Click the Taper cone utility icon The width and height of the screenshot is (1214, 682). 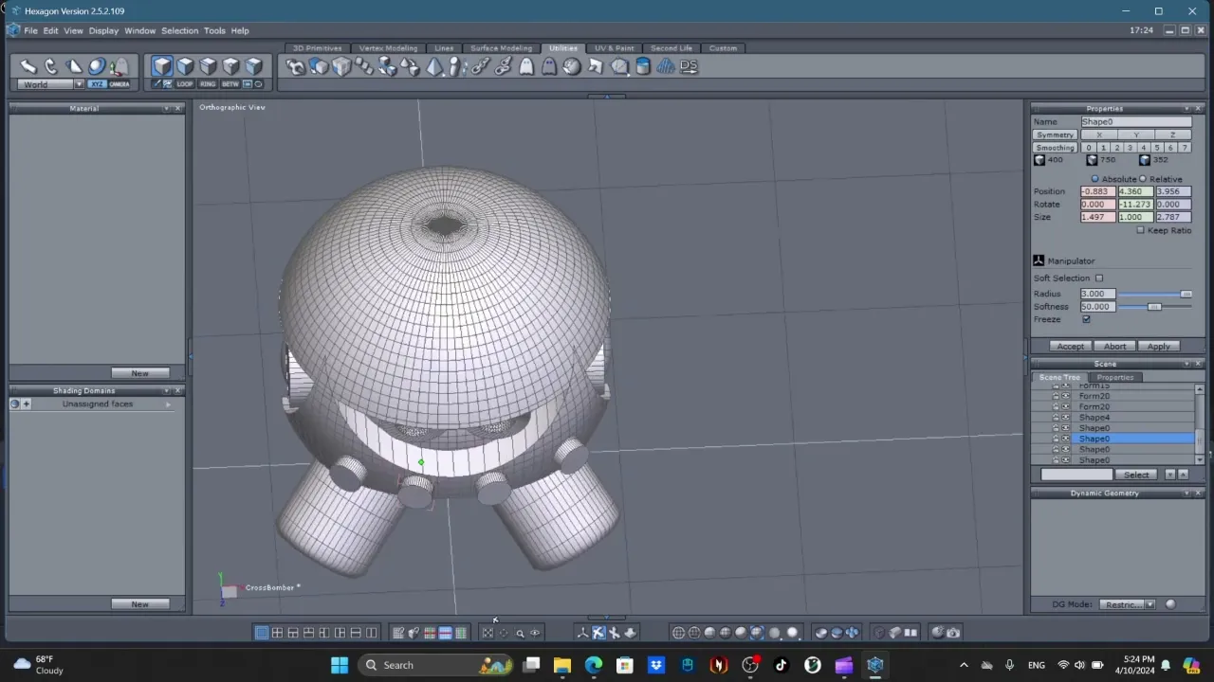tap(433, 66)
